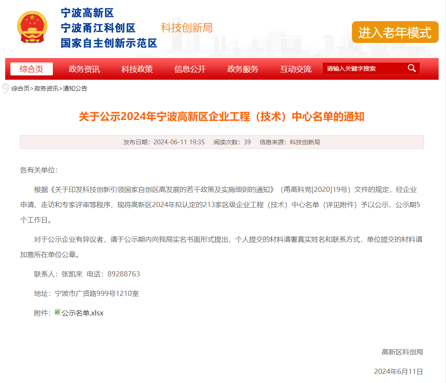The width and height of the screenshot is (446, 383).
Task: Select 互动交流 in the navigation bar
Action: (x=296, y=69)
